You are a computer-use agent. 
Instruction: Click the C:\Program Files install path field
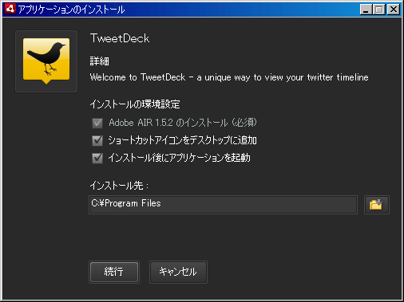tap(223, 205)
